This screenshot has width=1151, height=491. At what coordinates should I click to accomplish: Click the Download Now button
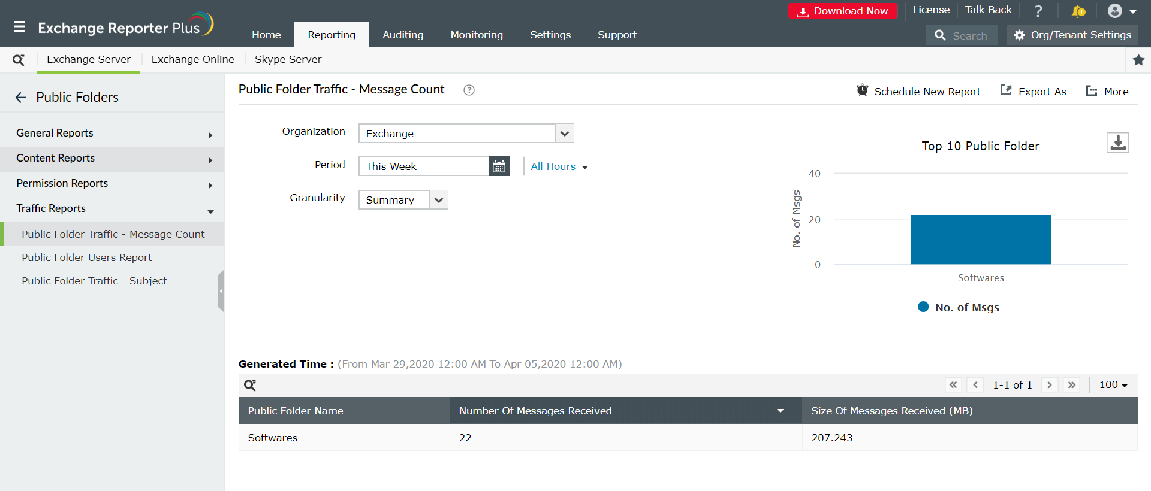(x=842, y=11)
